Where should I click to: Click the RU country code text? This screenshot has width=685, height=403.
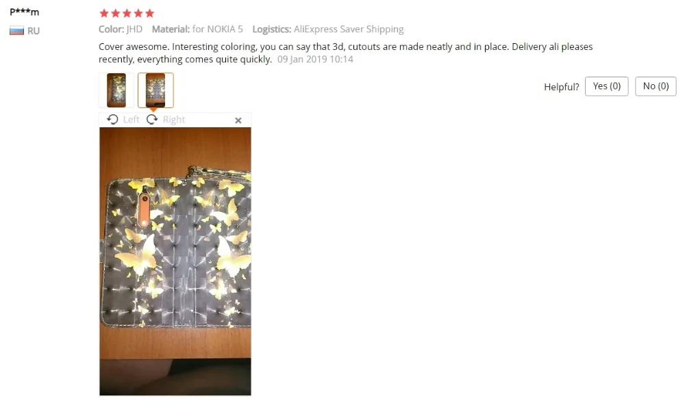click(x=34, y=31)
